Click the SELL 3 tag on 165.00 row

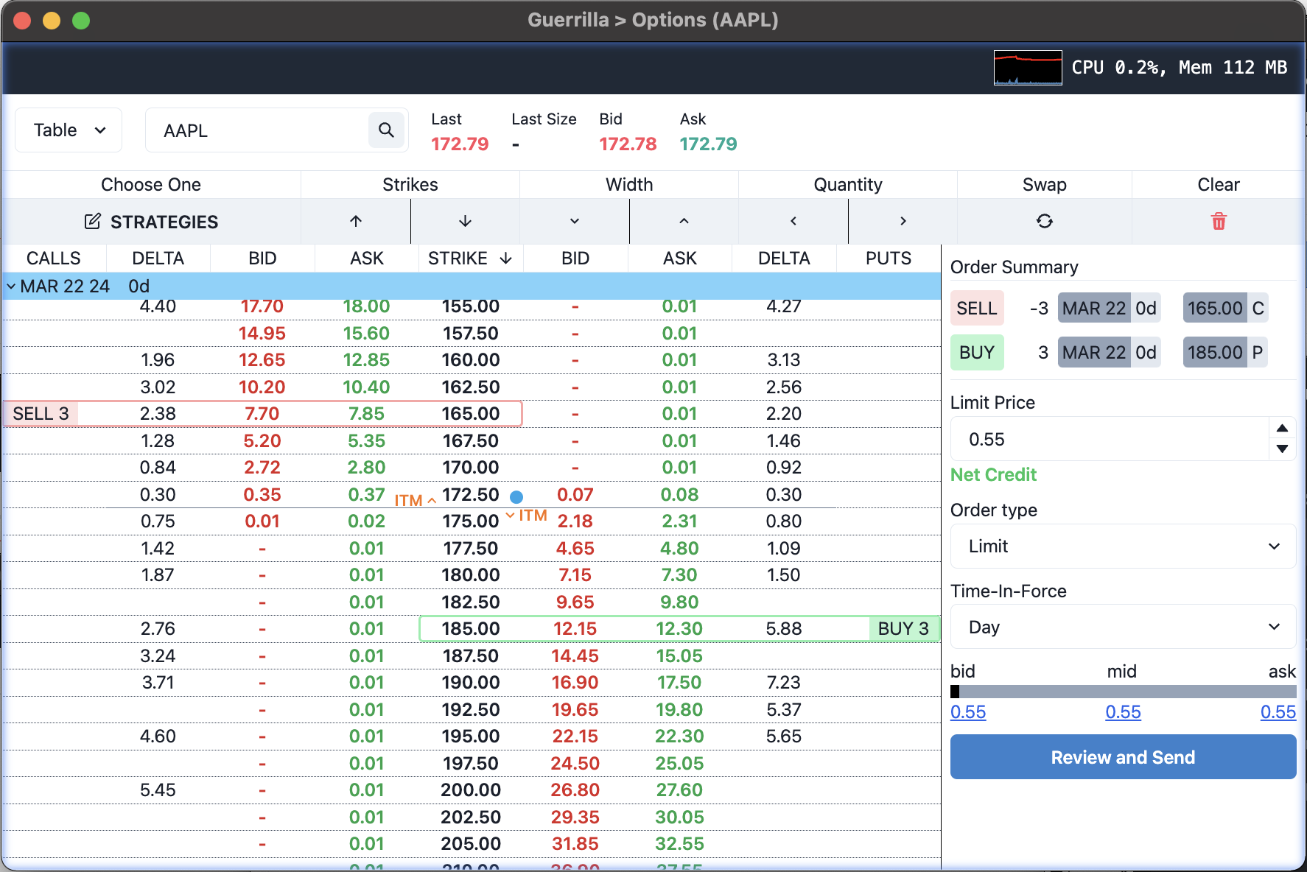pos(41,414)
